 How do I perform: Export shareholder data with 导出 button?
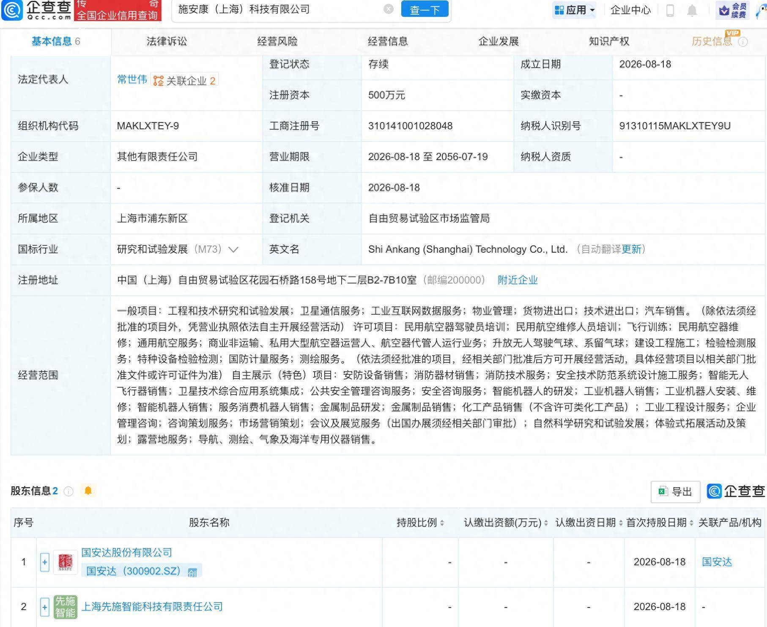[x=675, y=491]
